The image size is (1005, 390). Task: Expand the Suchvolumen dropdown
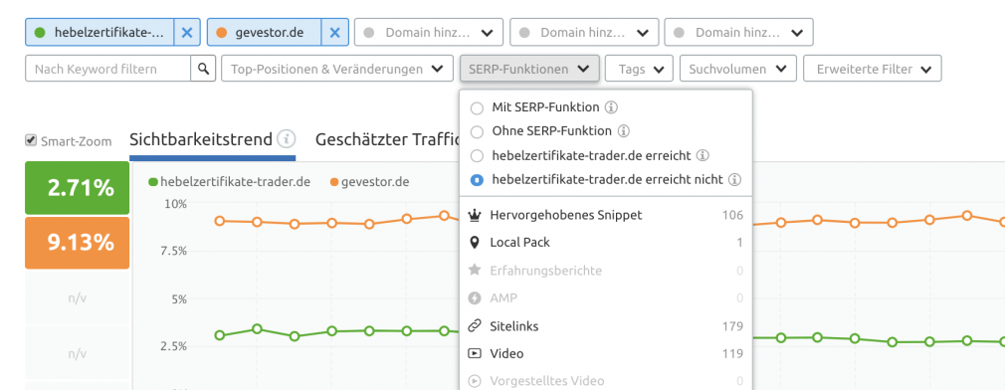[x=737, y=69]
